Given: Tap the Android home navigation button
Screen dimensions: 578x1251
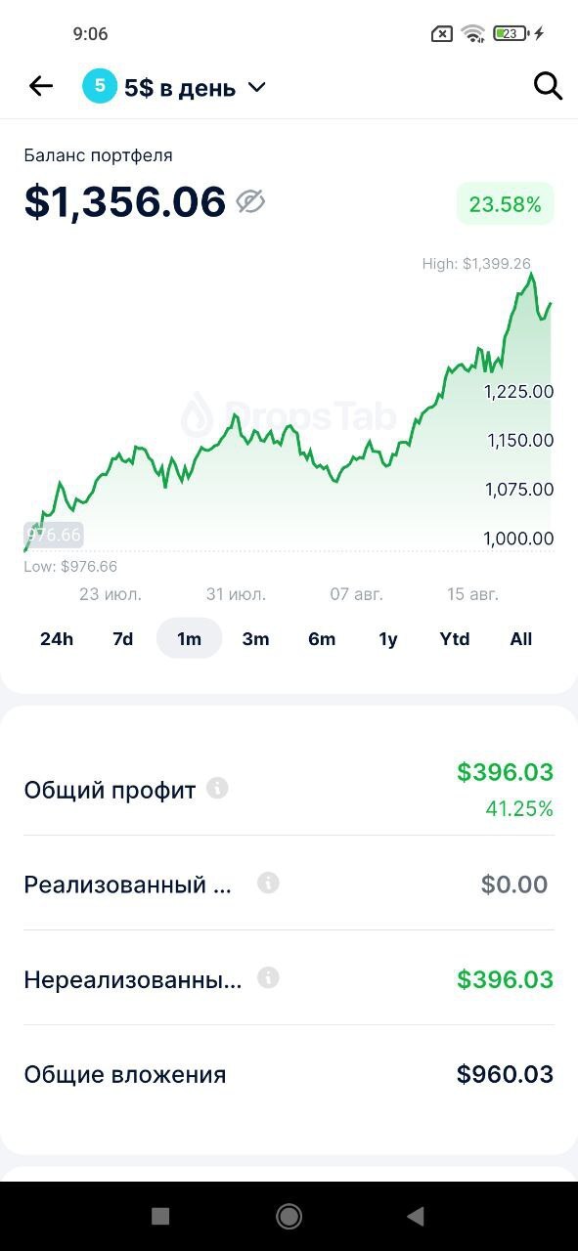Looking at the screenshot, I should tap(289, 1215).
